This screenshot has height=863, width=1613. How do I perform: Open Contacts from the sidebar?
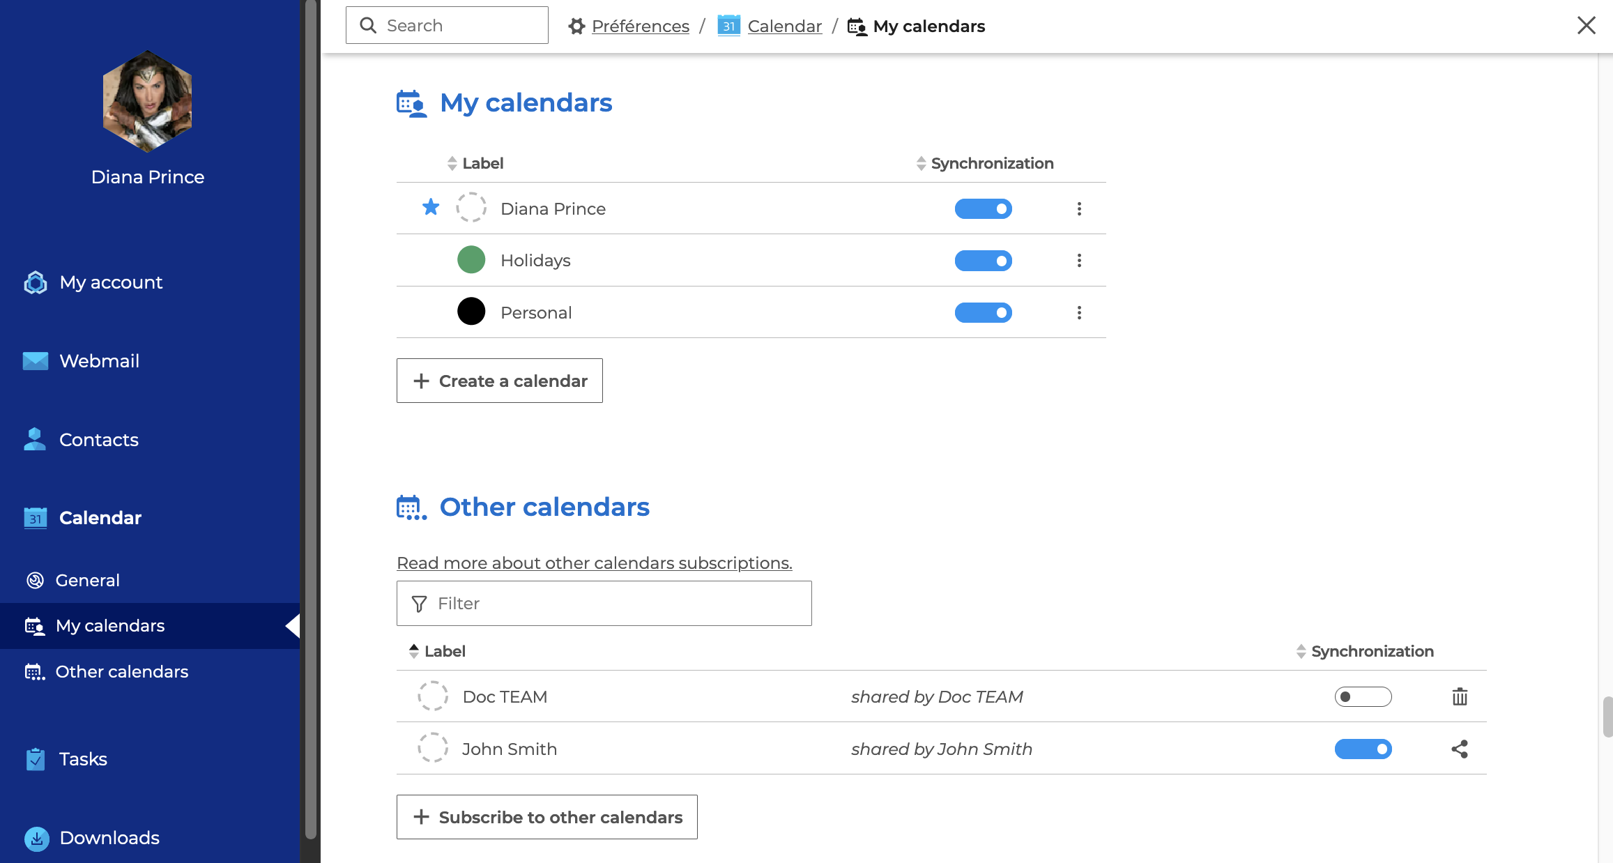(x=98, y=439)
